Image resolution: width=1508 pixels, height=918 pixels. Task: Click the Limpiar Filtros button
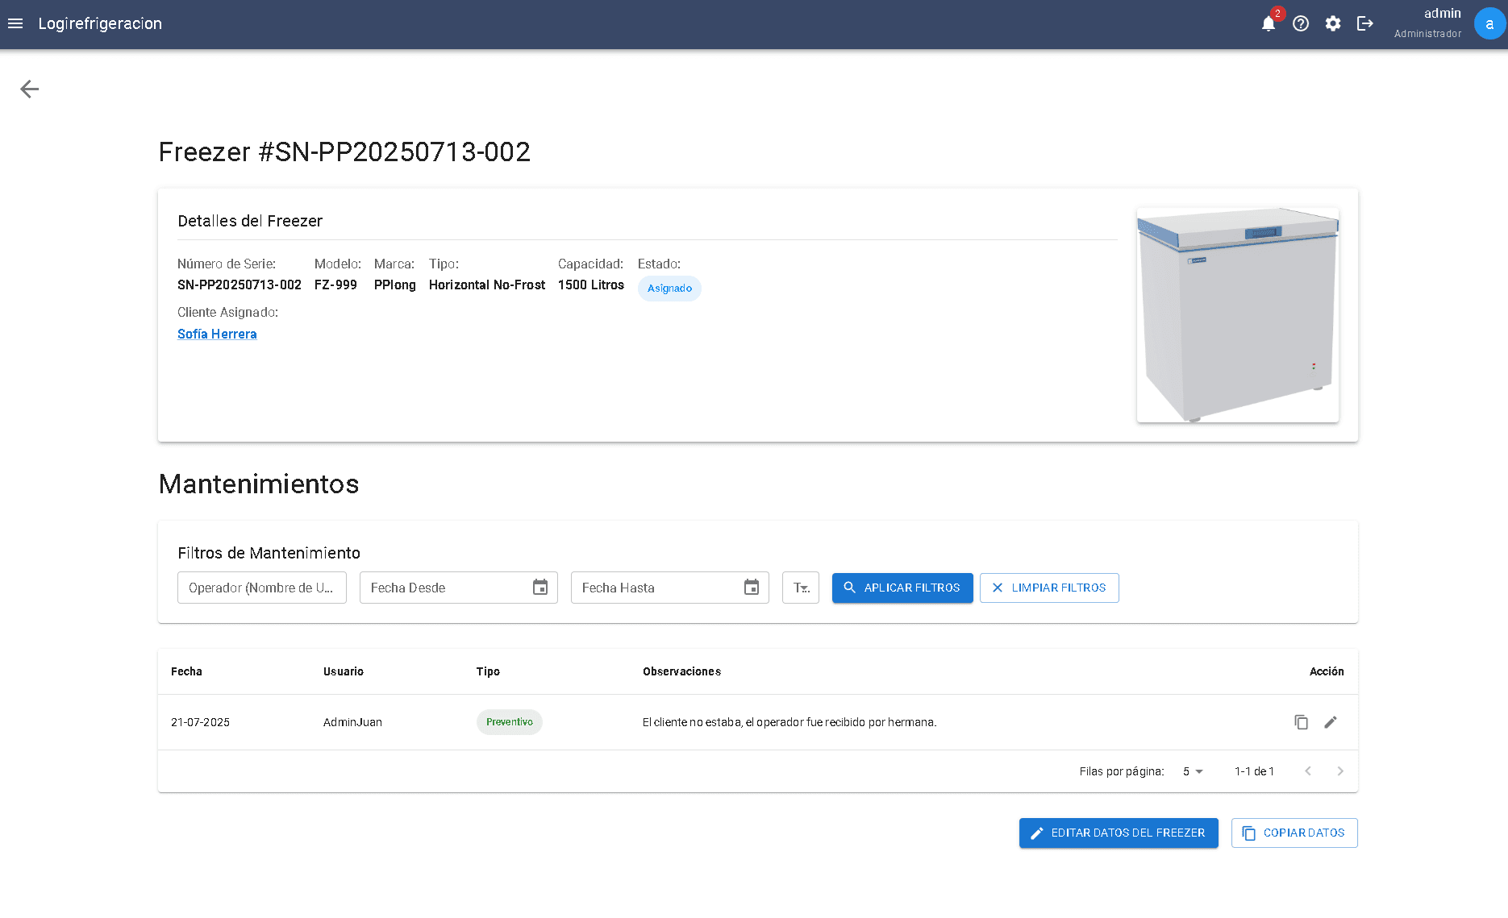click(1049, 588)
